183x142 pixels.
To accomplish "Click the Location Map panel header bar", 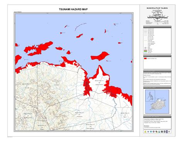I will pos(157,88).
